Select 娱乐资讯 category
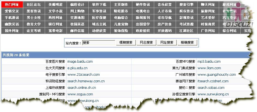The height and width of the screenshot is (112, 257). click(x=187, y=11)
